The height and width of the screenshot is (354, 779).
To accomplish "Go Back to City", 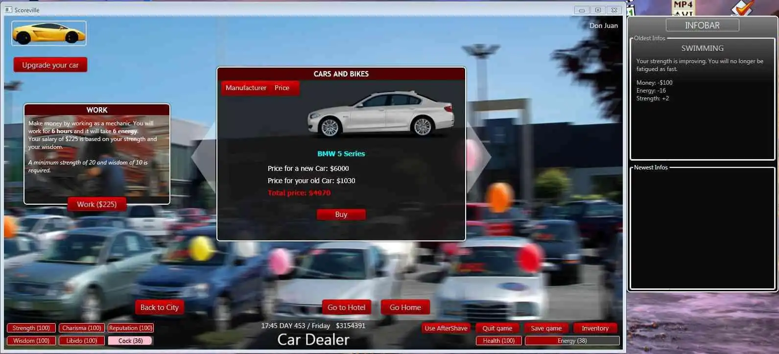I will click(160, 307).
